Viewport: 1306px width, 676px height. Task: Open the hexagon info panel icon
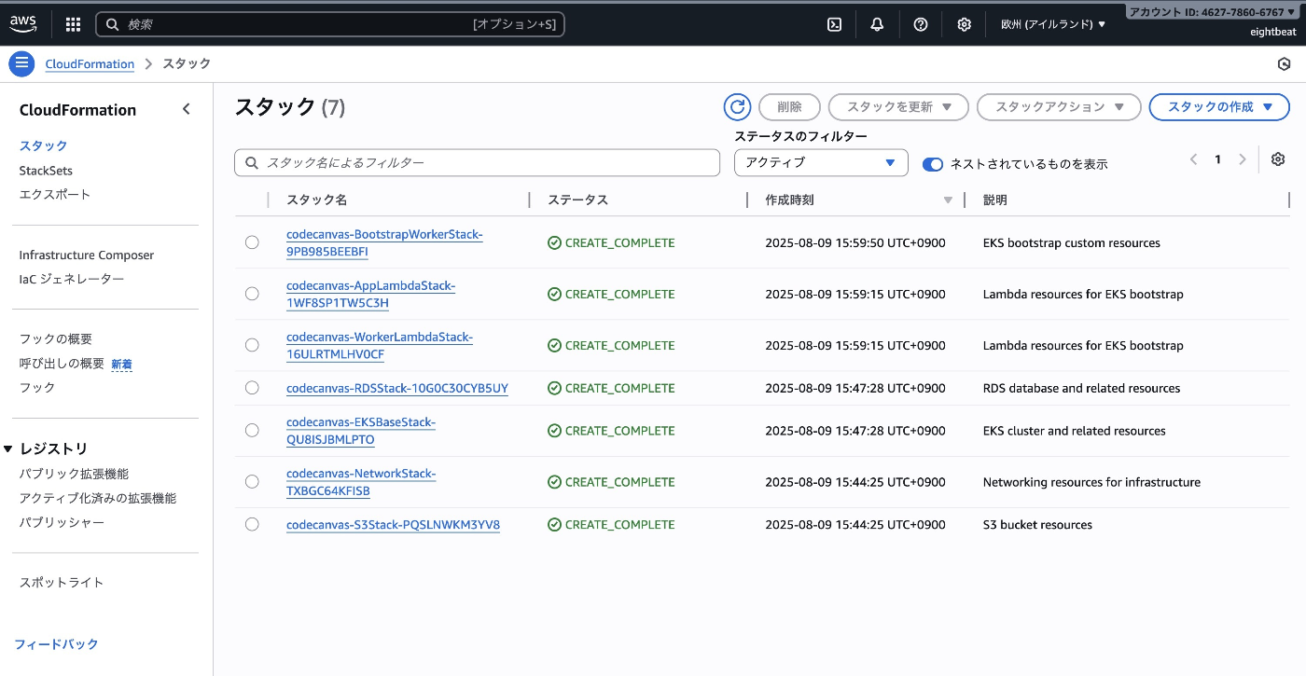click(1284, 63)
